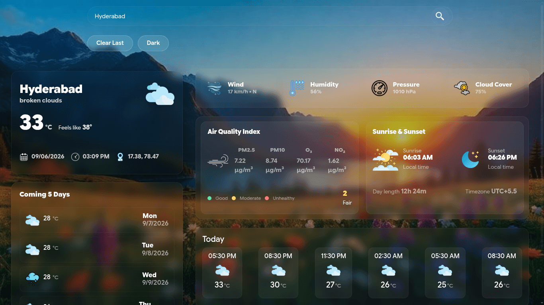The image size is (544, 305).
Task: Click the Clear Last button
Action: [110, 43]
